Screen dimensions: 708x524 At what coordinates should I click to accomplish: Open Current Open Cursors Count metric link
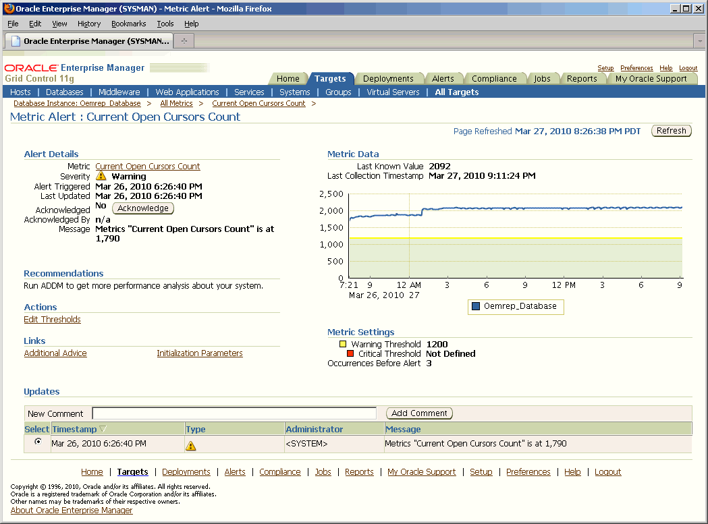pos(148,166)
